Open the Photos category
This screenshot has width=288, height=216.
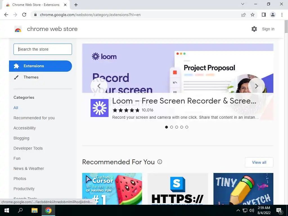[x=20, y=179]
